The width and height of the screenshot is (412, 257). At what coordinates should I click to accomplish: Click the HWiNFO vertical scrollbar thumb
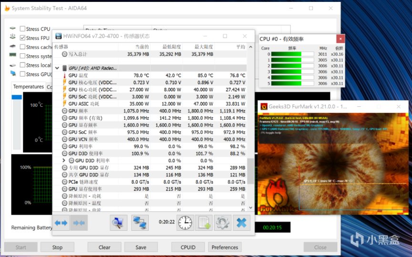251,171
